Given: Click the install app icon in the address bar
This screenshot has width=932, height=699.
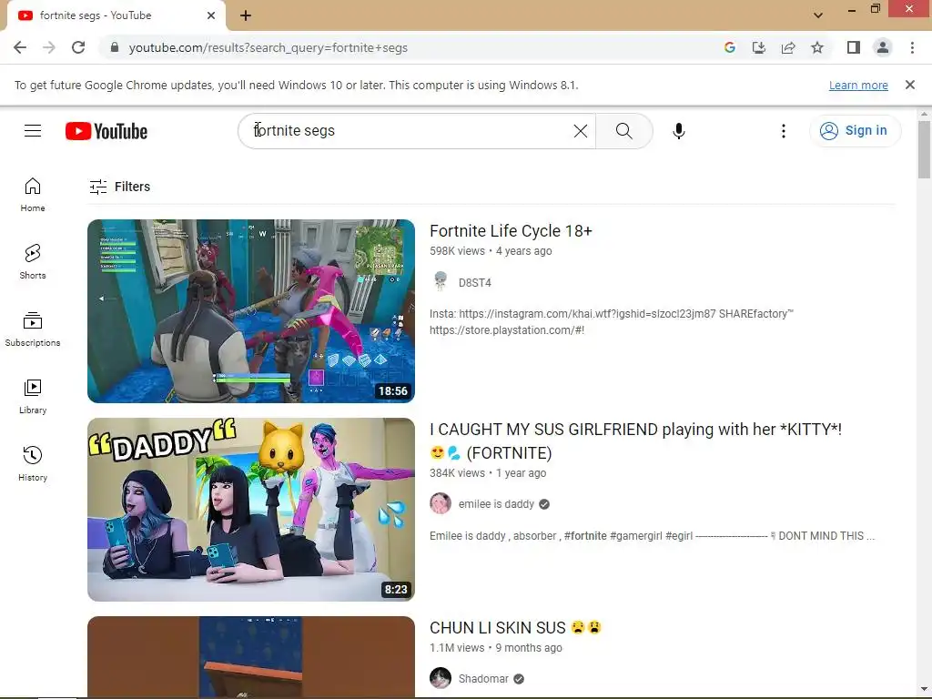Looking at the screenshot, I should tap(759, 47).
